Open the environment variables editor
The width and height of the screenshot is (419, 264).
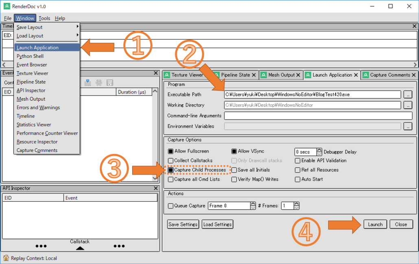pyautogui.click(x=408, y=126)
